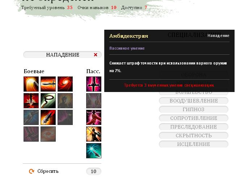Image resolution: width=240 pixels, height=192 pixels.
Task: Choose the ПРЕСЛЕДОВАНИЕ specialization
Action: [x=194, y=127]
